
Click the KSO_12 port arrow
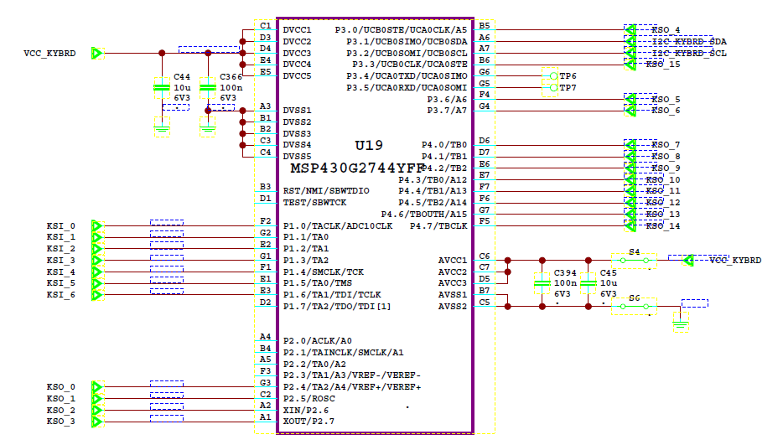tap(630, 203)
